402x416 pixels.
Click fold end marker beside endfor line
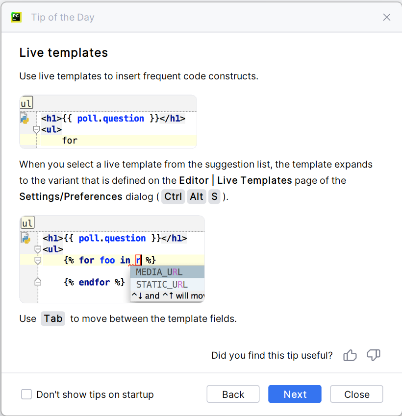click(x=38, y=282)
